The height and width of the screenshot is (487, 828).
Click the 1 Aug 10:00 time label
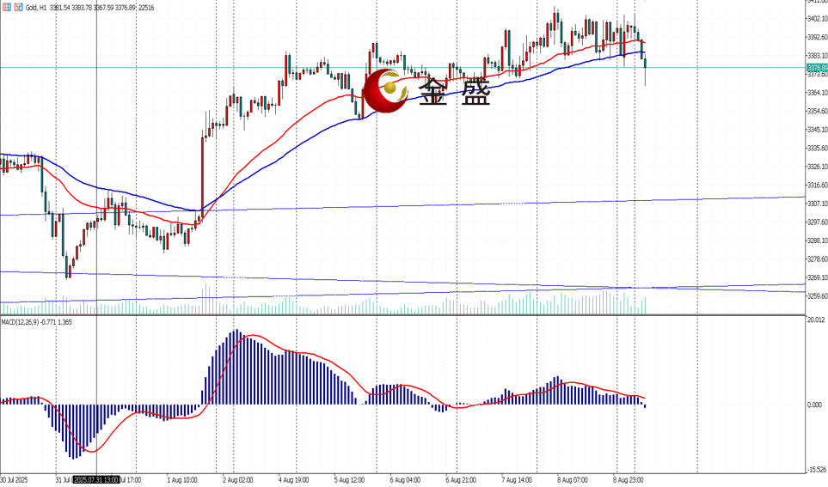[182, 480]
